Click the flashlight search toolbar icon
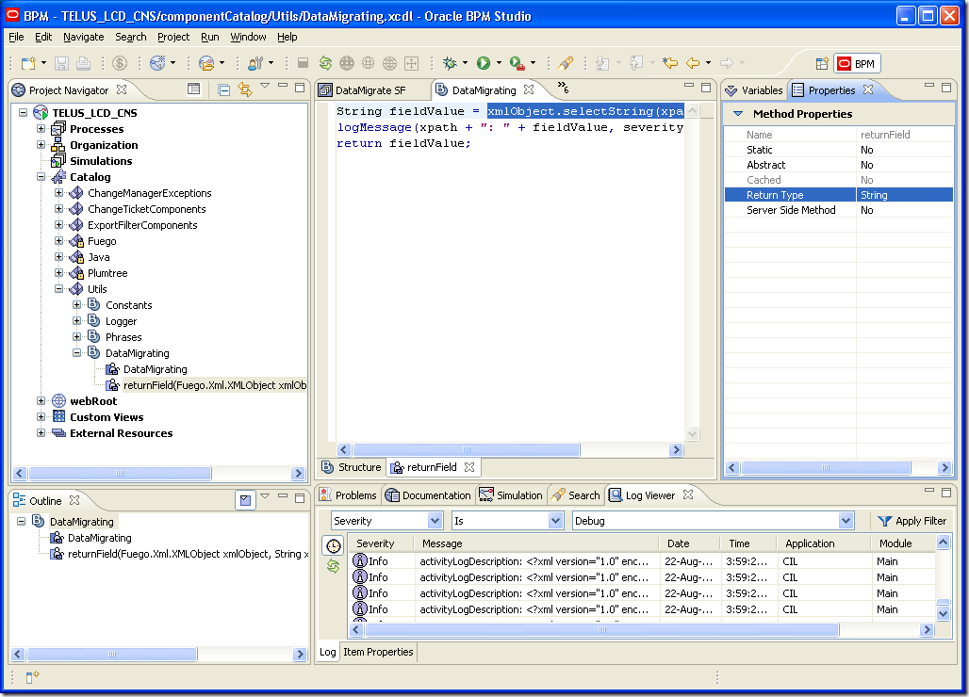Viewport: 969px width, 697px height. coord(566,63)
